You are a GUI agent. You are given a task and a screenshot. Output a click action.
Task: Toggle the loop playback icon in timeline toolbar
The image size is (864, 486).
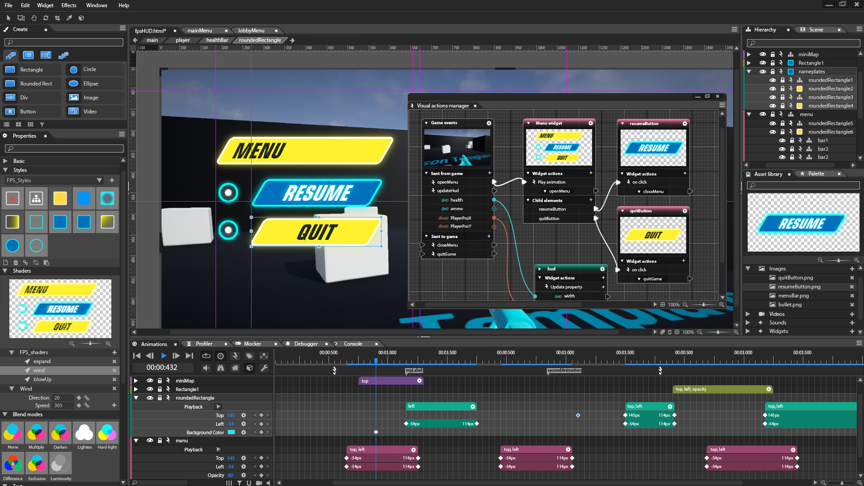click(206, 355)
